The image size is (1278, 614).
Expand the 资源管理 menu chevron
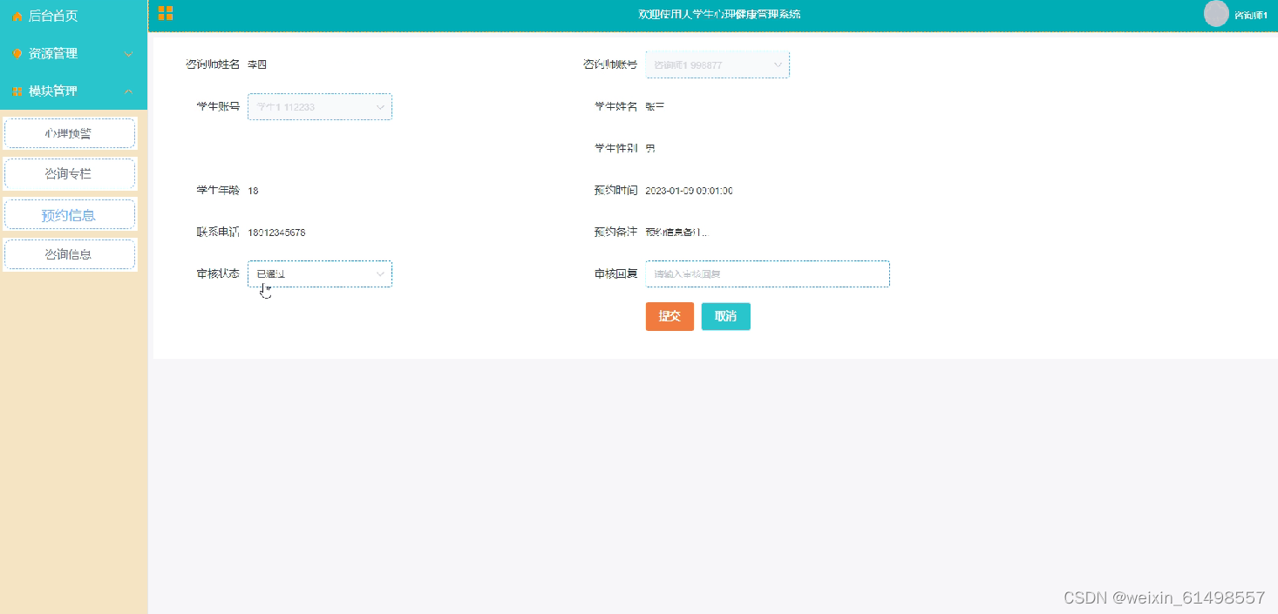[x=129, y=54]
